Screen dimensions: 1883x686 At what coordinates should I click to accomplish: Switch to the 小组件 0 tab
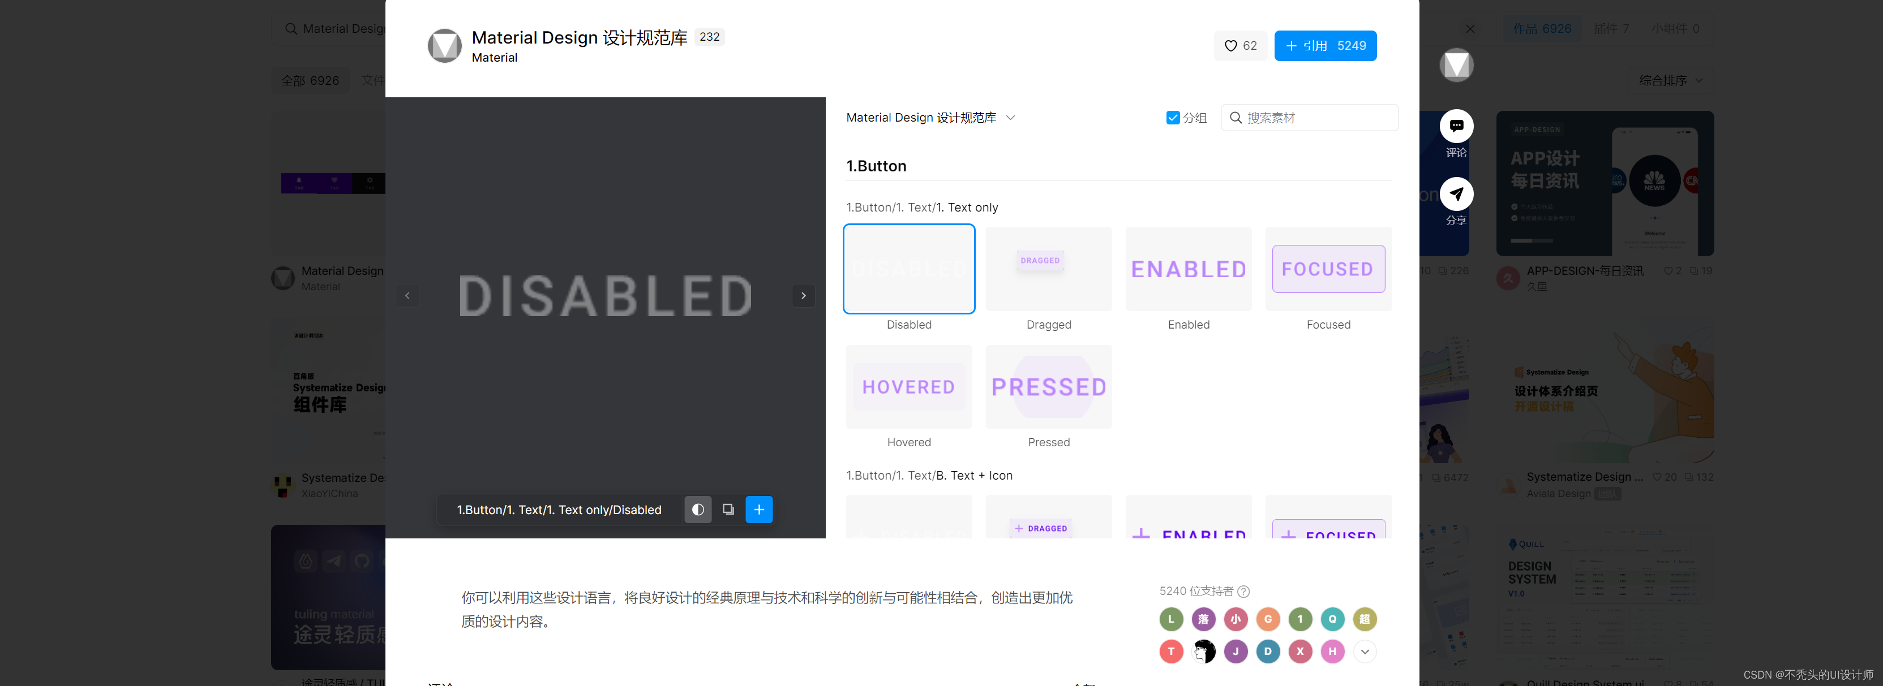click(1674, 28)
